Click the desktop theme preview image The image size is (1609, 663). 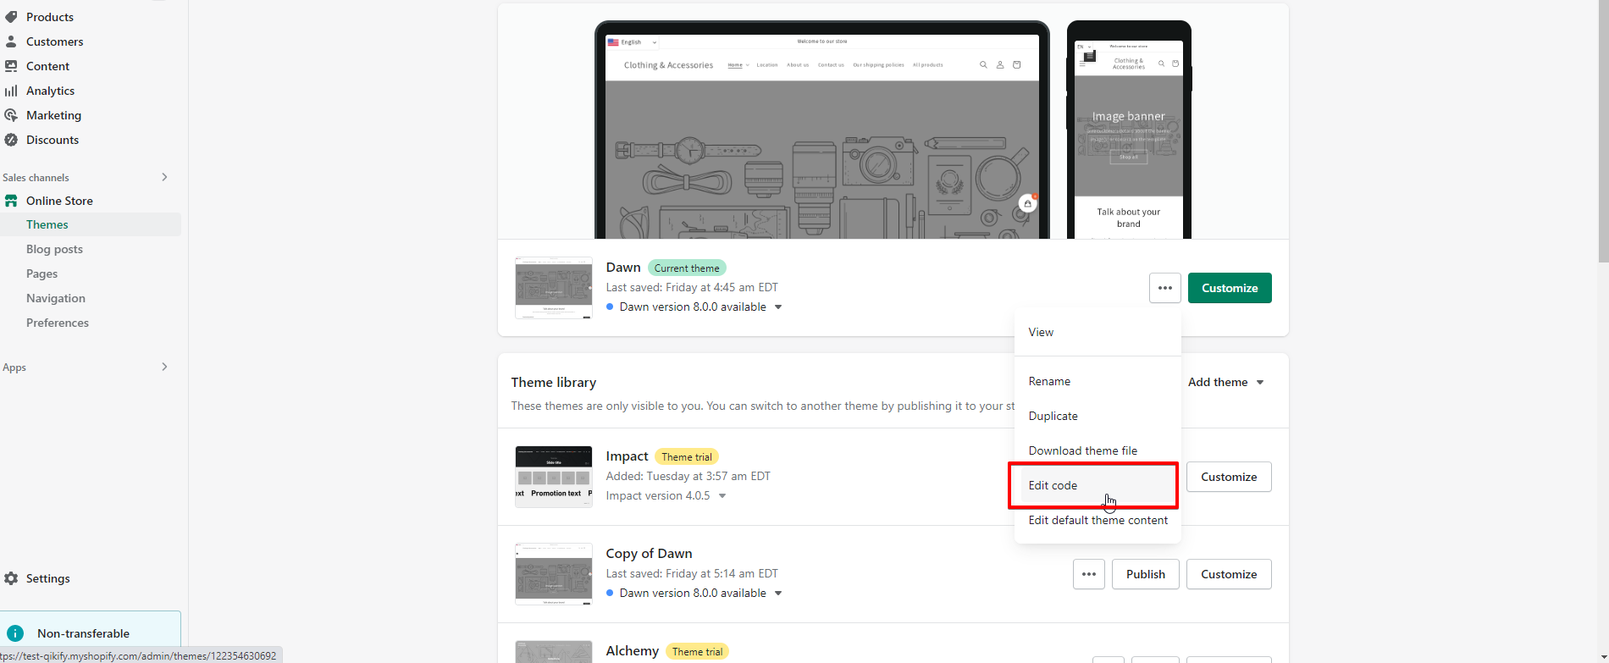tap(822, 130)
